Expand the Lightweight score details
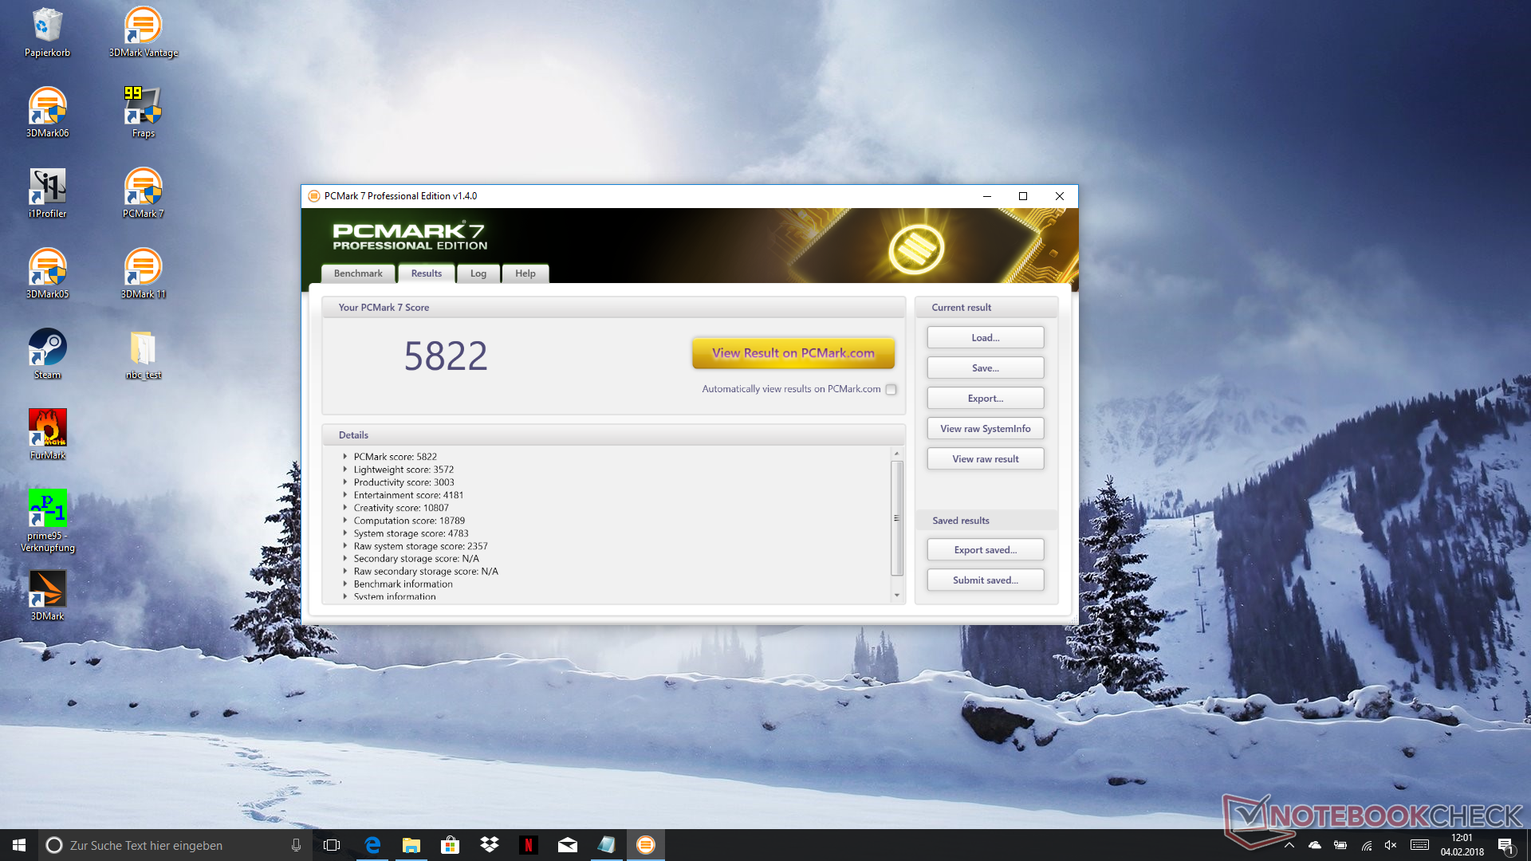Image resolution: width=1531 pixels, height=861 pixels. tap(345, 470)
